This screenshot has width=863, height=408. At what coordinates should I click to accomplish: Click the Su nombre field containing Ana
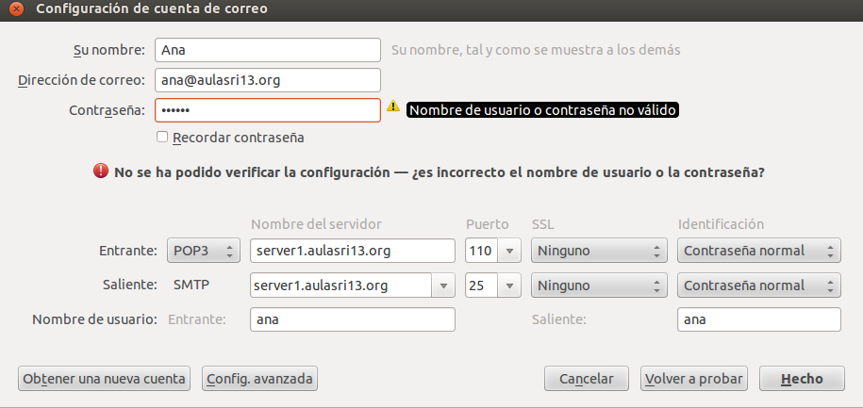(268, 50)
